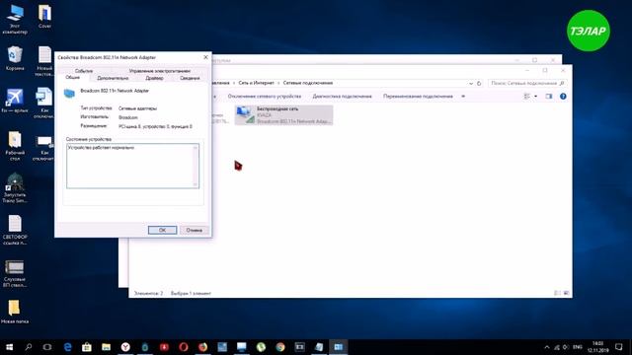Open the Управление электропитанием tab
This screenshot has width=632, height=355.
[x=160, y=71]
